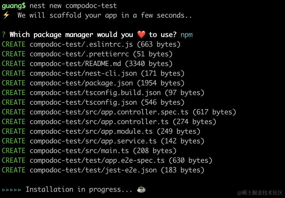
Task: Click the lightning bolt emoji icon
Action: 6,15
